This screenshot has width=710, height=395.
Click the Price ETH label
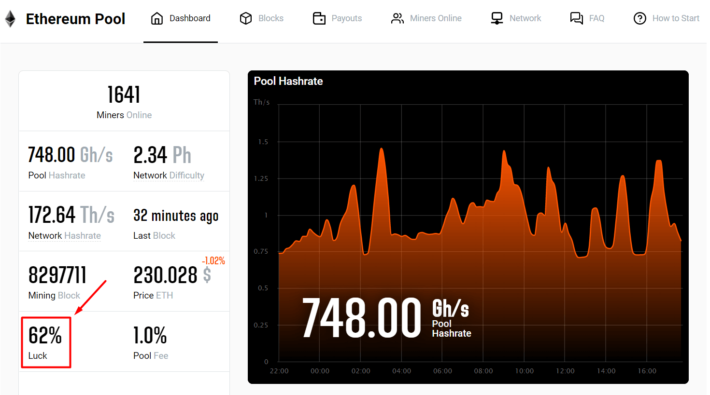tap(153, 295)
